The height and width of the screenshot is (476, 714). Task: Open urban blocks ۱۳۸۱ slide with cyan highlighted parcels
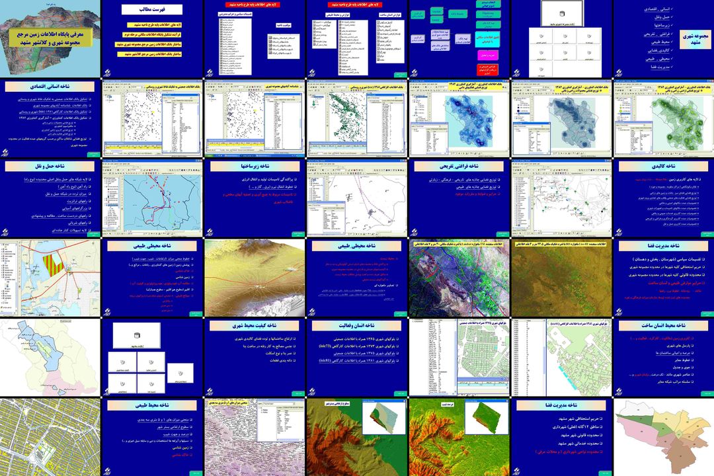tap(561, 358)
